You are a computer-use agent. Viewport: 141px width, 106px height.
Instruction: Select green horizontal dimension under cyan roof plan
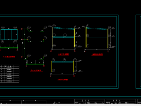[x=9, y=48]
